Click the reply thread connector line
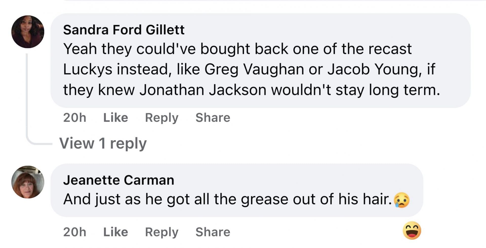 [x=27, y=101]
